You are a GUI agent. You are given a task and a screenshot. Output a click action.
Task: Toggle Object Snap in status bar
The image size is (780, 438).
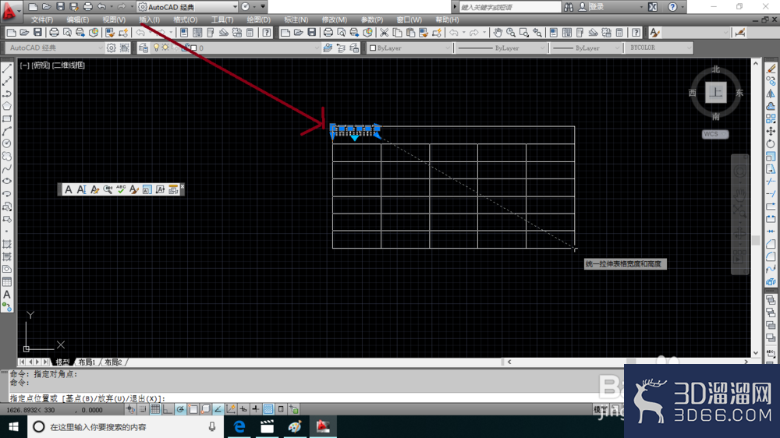click(193, 409)
